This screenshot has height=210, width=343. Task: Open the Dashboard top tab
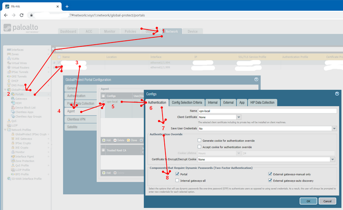pyautogui.click(x=68, y=31)
